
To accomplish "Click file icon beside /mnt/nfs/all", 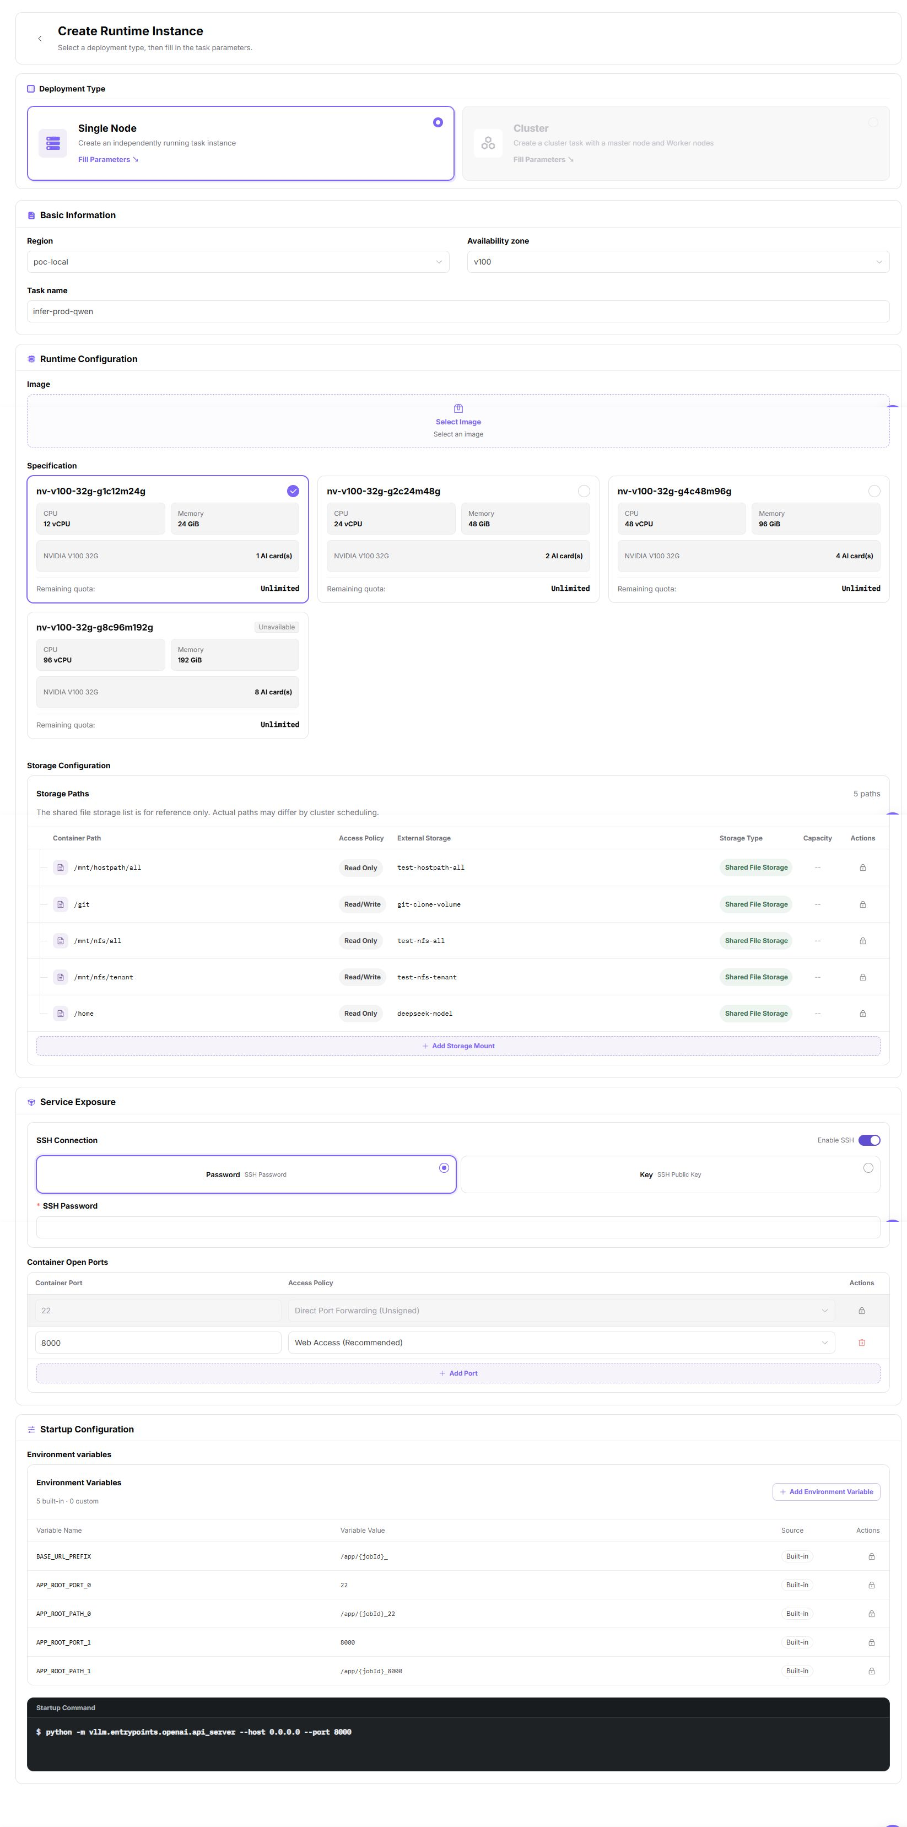I will 61,940.
